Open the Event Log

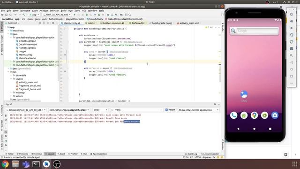(x=191, y=154)
